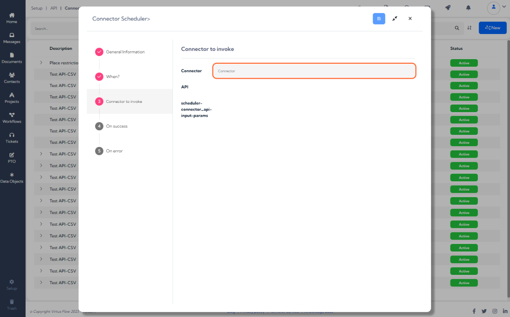Screen dimensions: 510x317
Task: Close the Connector Scheduler dialog
Action: coord(410,19)
